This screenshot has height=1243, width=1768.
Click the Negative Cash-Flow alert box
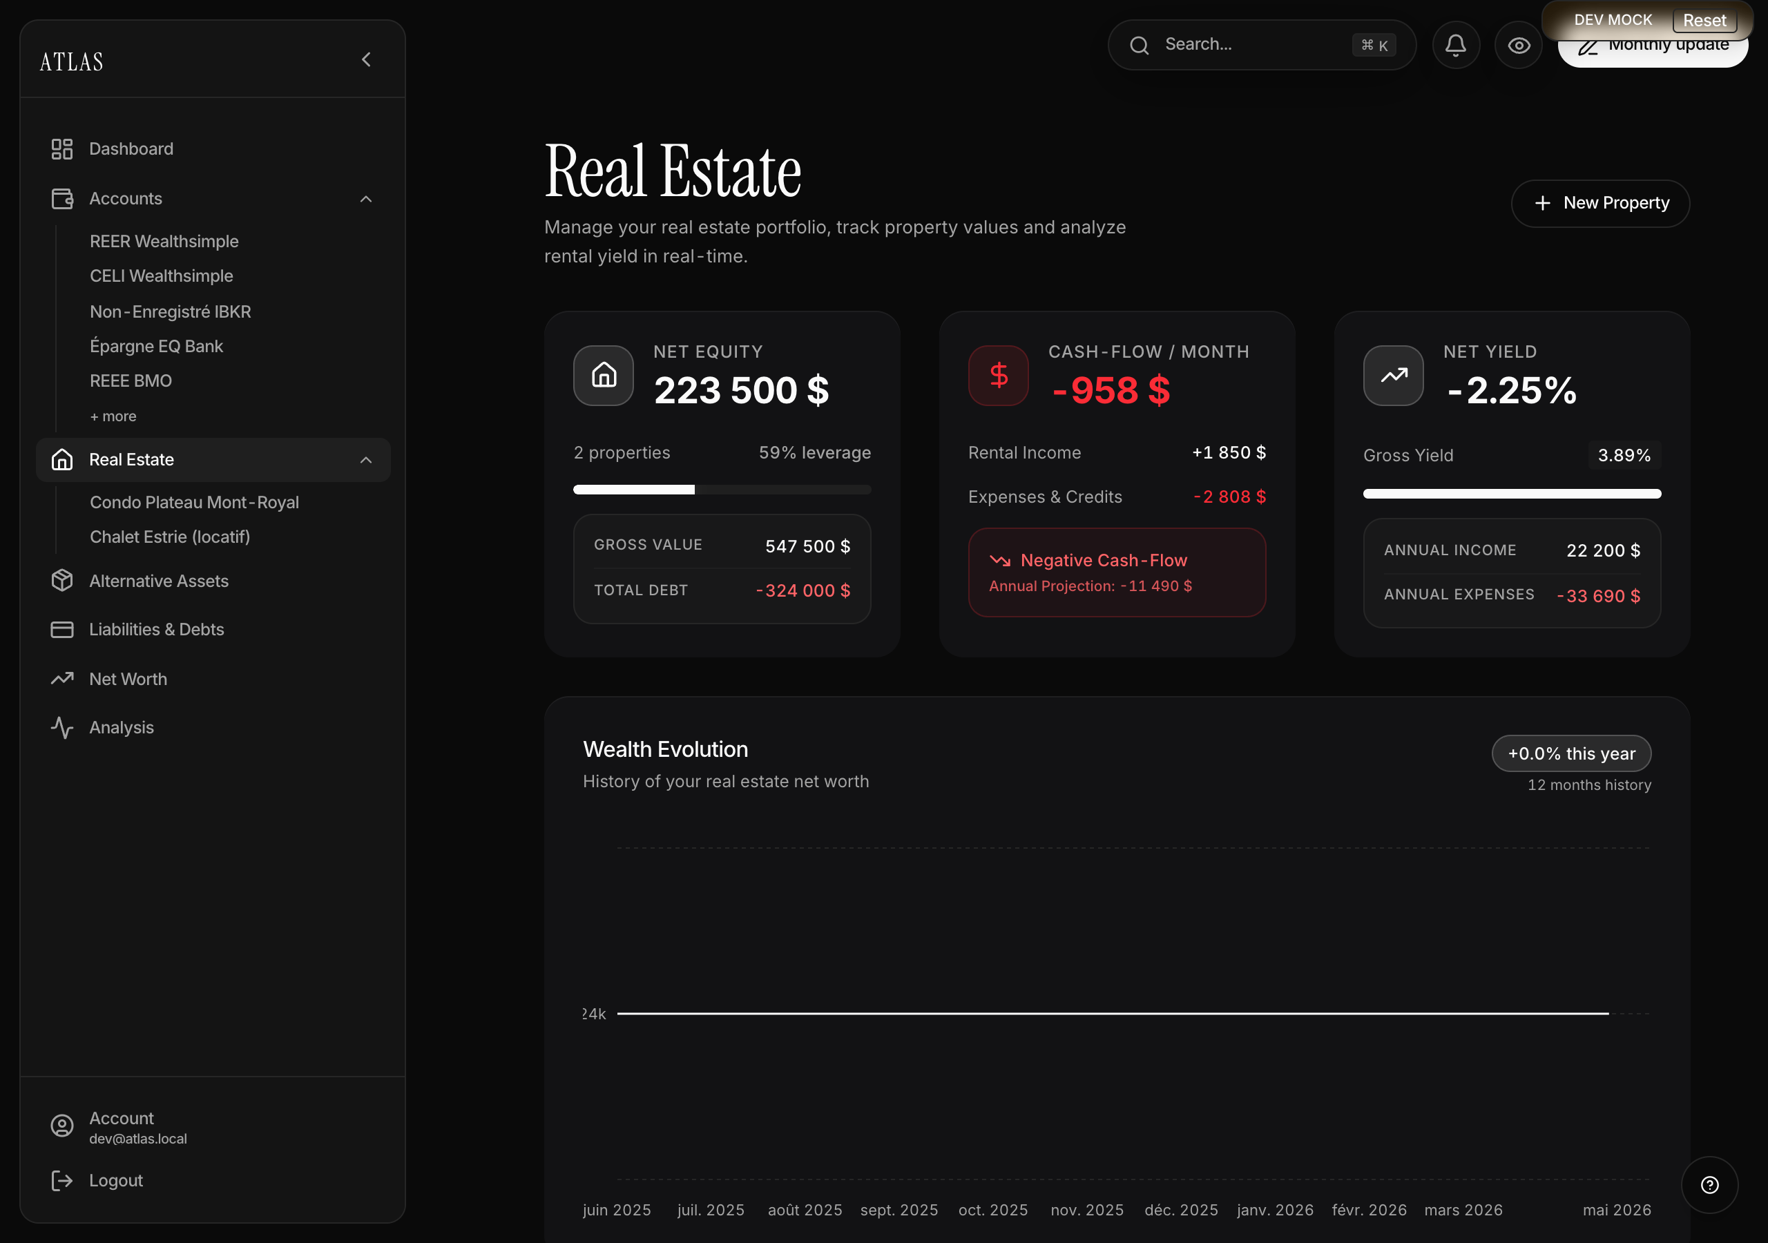1117,572
